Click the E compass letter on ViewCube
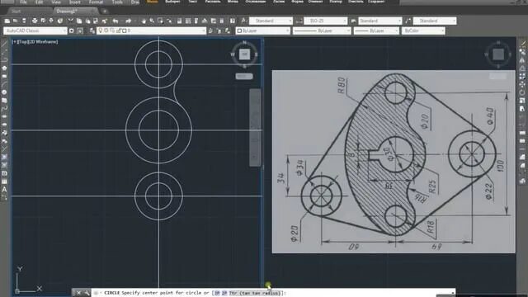528x297 pixels. pos(257,54)
